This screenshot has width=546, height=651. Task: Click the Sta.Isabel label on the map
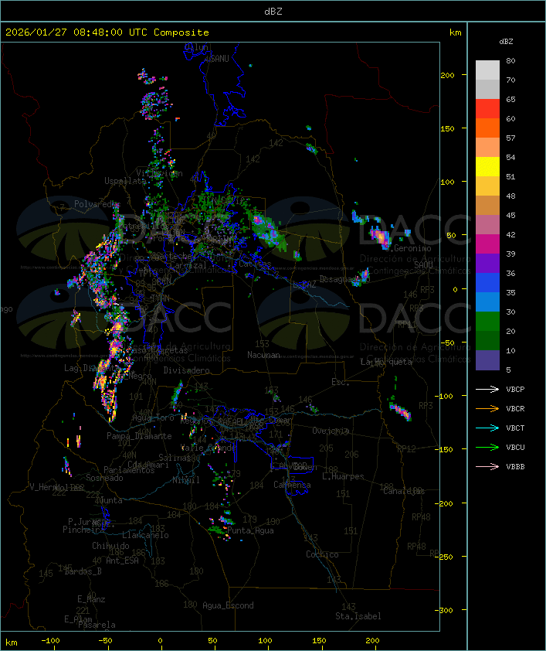click(358, 616)
